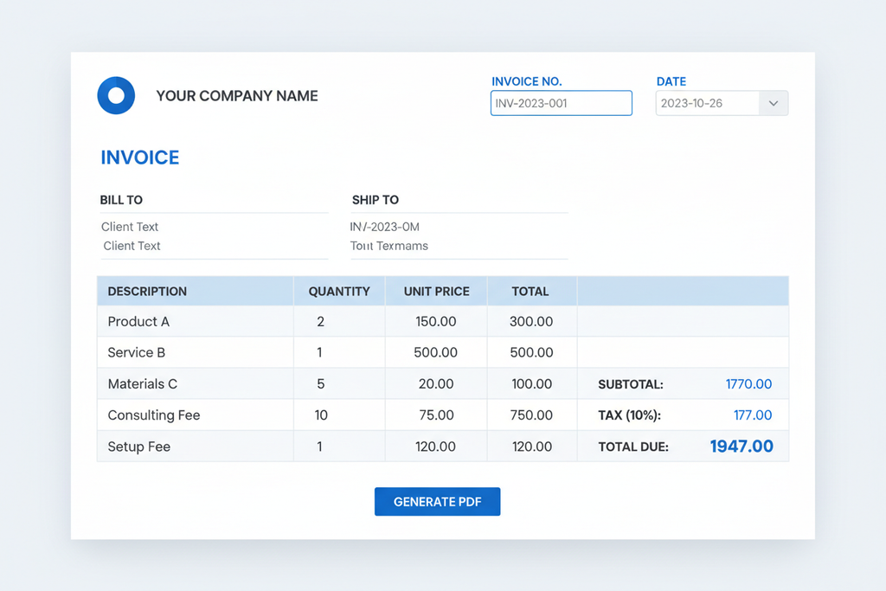The image size is (886, 591).
Task: Select the Product A description cell
Action: pyautogui.click(x=138, y=322)
